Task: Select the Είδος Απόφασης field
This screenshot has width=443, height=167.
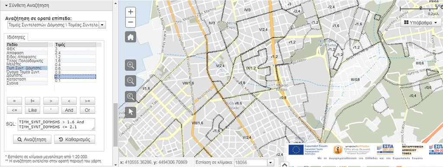Action: point(27,57)
